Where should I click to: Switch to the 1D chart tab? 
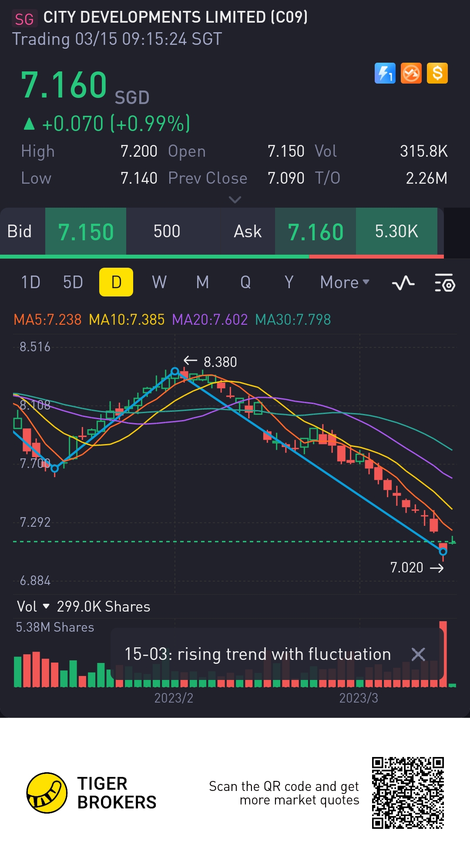(30, 283)
